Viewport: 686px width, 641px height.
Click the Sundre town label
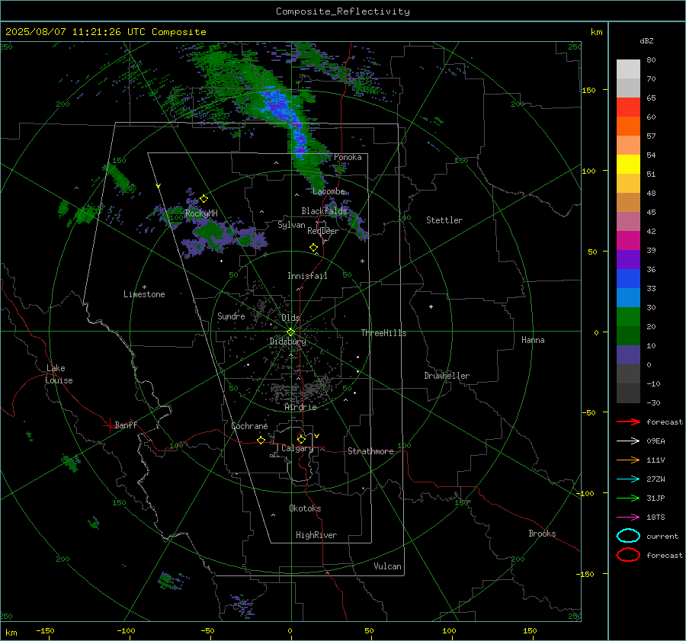[x=231, y=316]
